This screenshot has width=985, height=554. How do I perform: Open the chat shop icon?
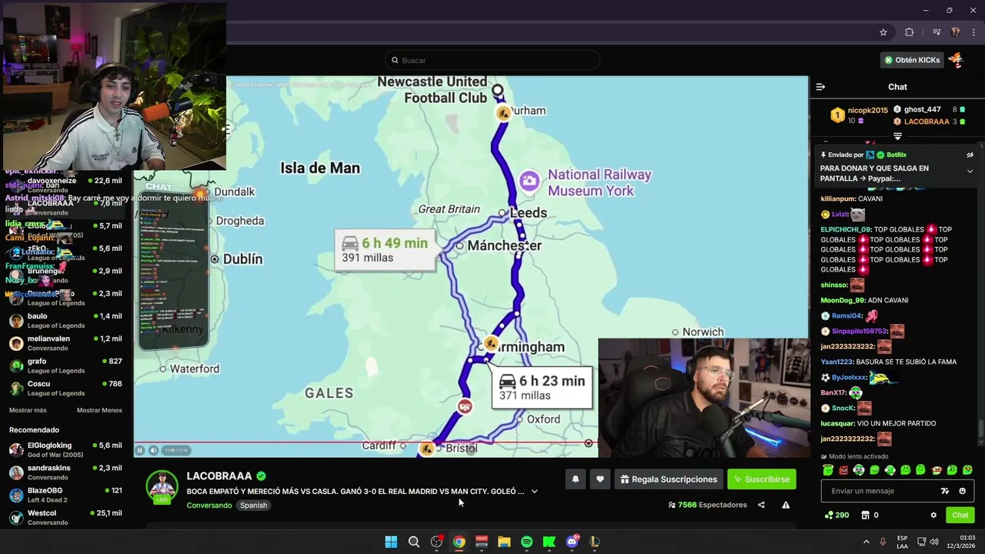coord(865,515)
